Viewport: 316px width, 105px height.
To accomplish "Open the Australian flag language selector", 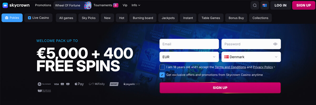I will click(x=265, y=5).
